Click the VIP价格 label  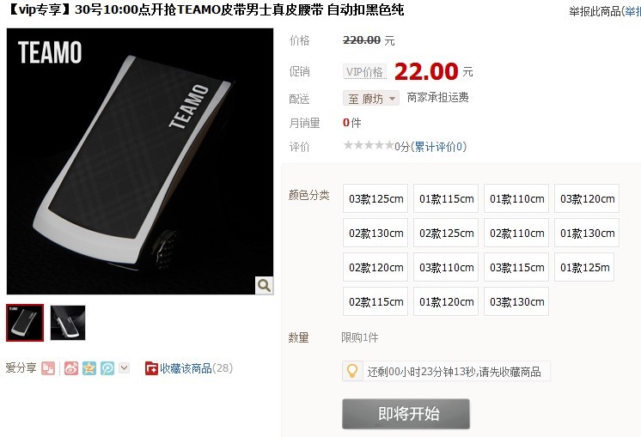coord(364,72)
